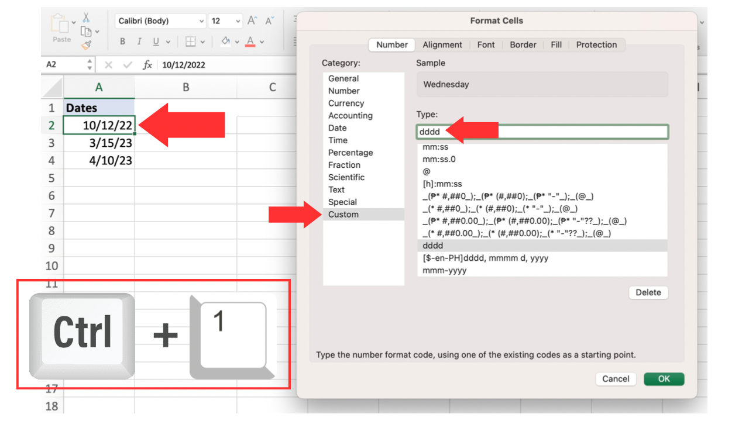Click the select-all corner of the sheet
Image resolution: width=749 pixels, height=421 pixels.
52,88
